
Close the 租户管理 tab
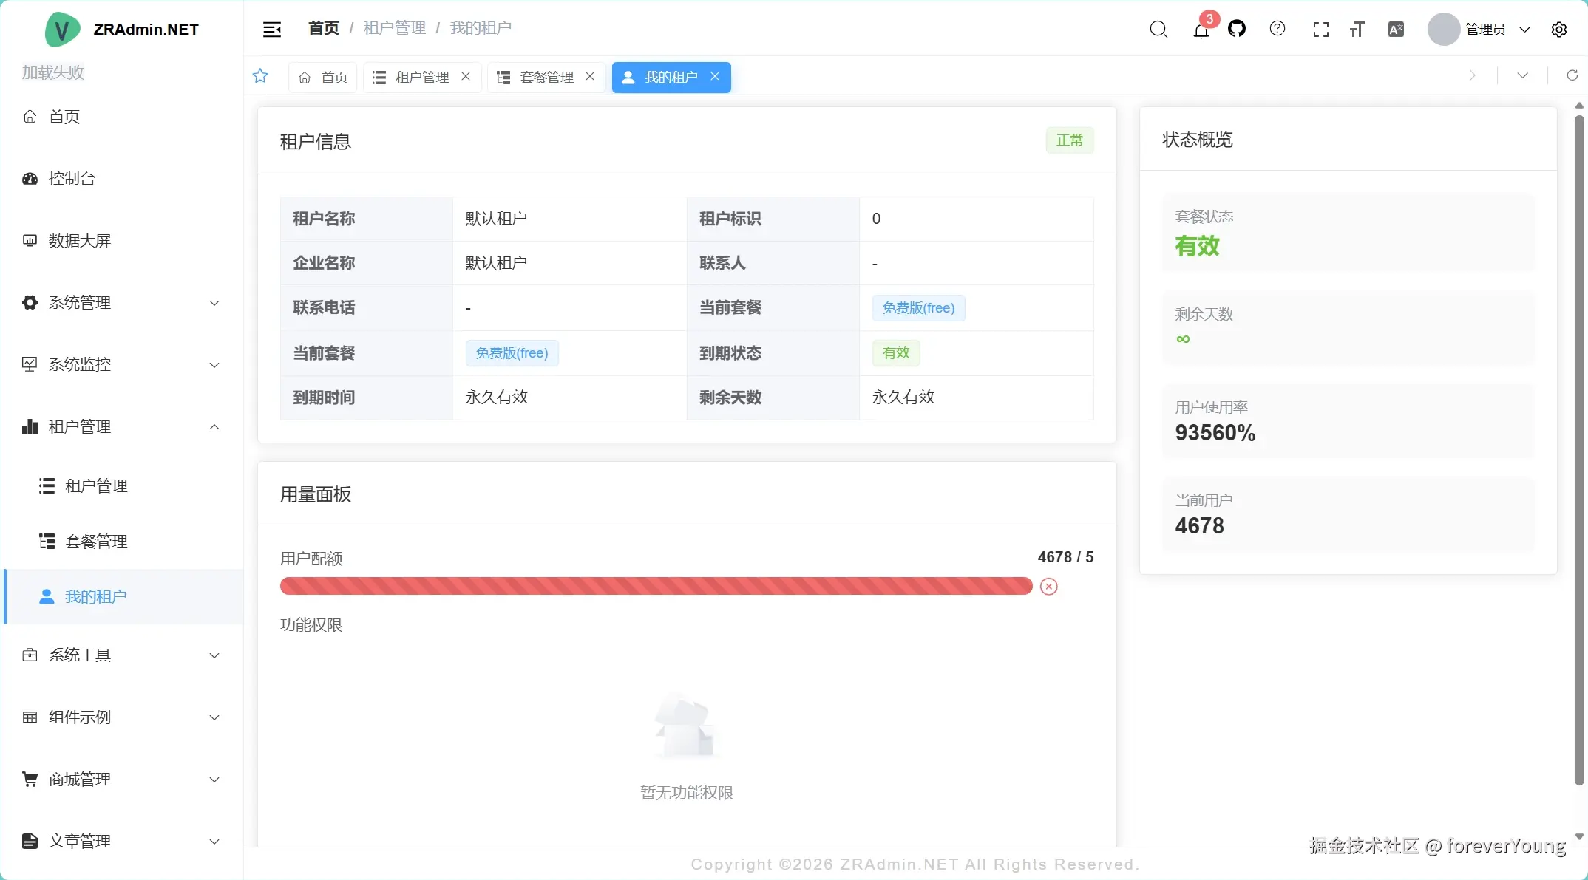click(466, 76)
